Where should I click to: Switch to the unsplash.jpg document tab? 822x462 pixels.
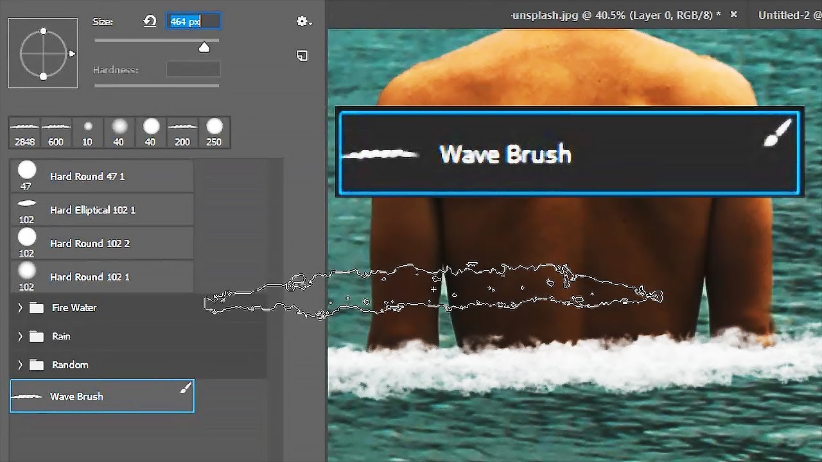pyautogui.click(x=615, y=15)
